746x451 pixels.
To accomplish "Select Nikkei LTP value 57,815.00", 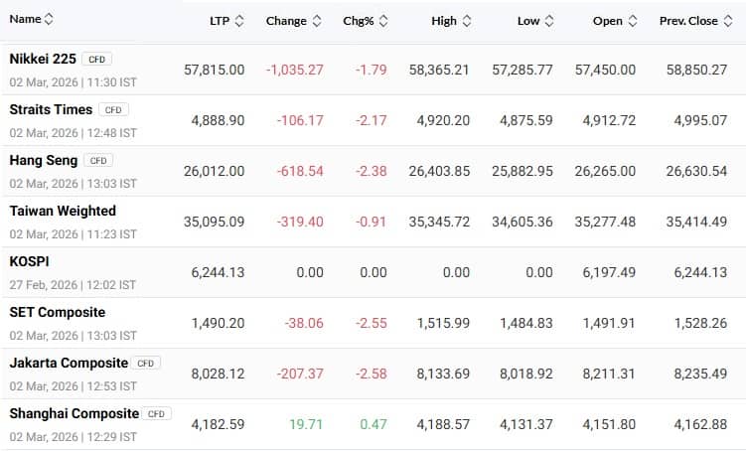I will 215,70.
